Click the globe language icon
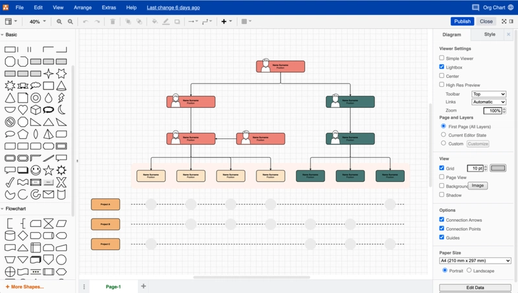 [511, 7]
